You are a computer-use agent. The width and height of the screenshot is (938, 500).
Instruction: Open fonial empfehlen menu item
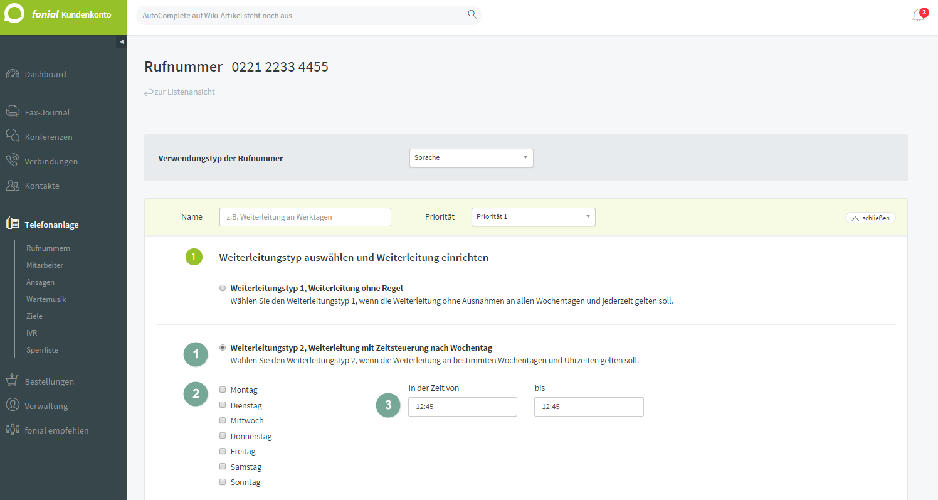pos(56,430)
